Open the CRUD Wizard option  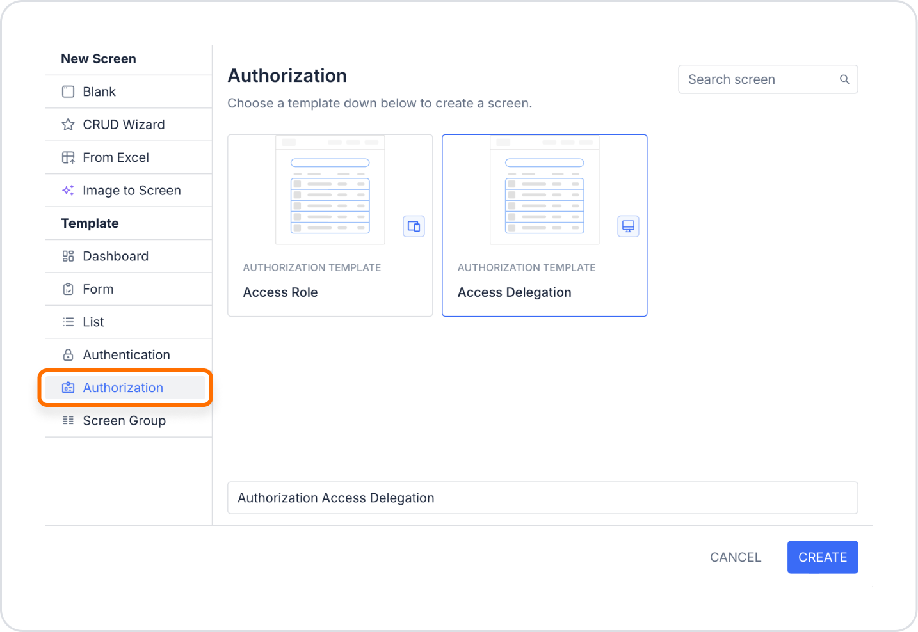[x=128, y=125]
